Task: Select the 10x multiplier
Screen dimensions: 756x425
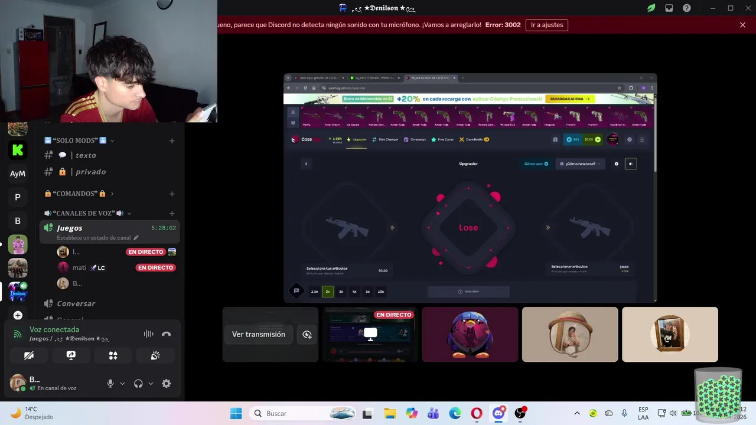Action: [x=381, y=292]
